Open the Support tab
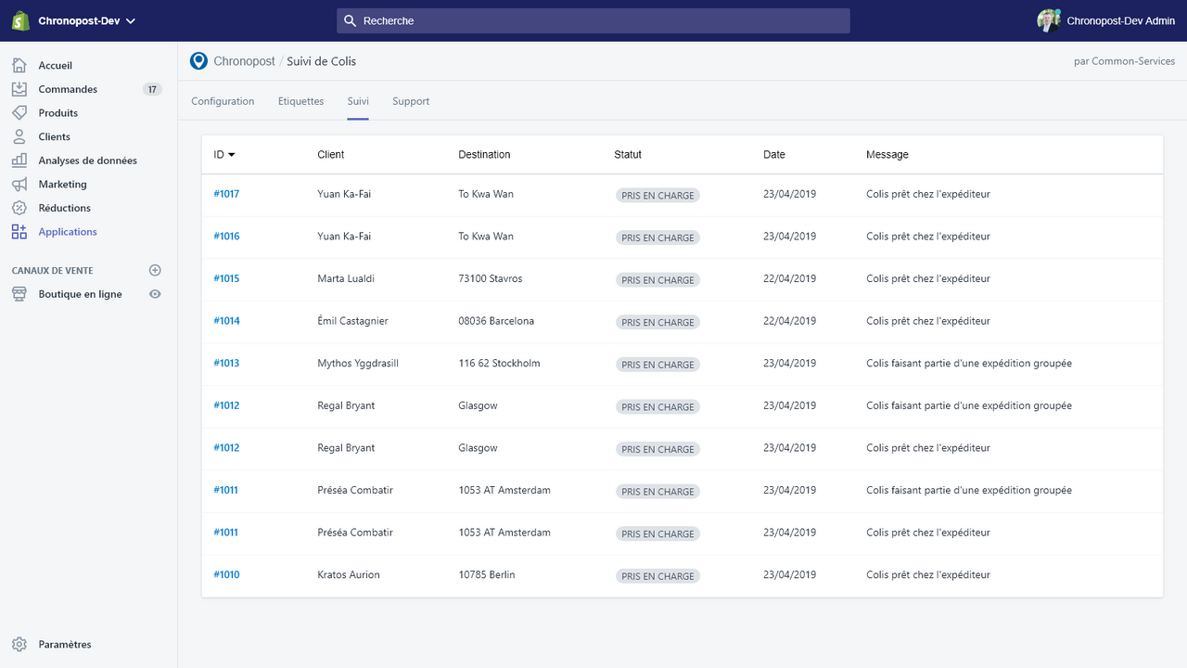 click(411, 101)
